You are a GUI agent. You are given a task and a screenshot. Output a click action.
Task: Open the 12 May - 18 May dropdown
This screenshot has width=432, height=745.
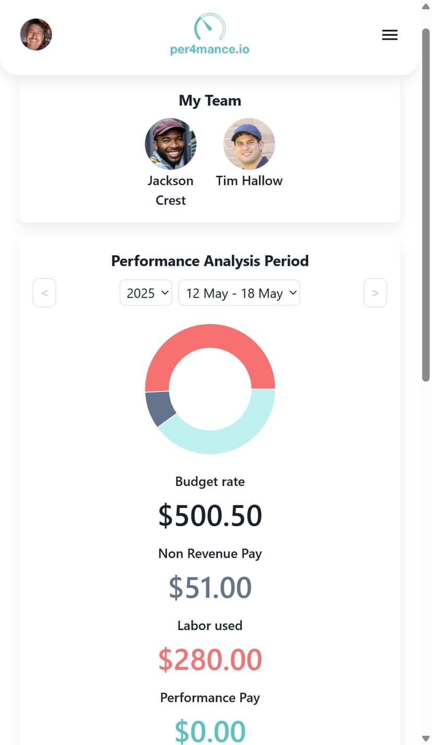[x=239, y=293]
